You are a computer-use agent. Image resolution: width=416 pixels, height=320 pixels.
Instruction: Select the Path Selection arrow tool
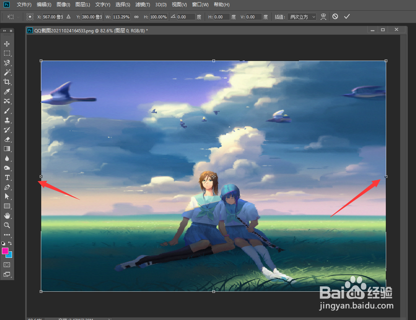click(7, 197)
